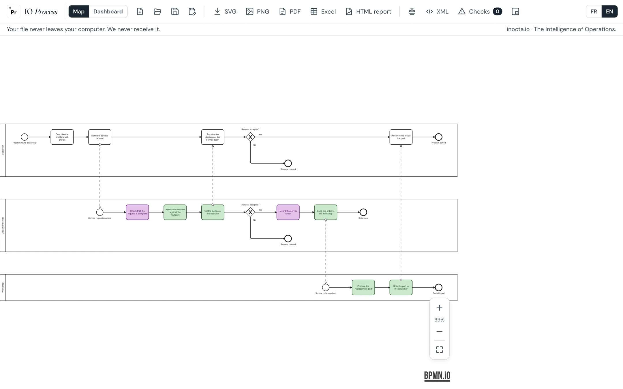Click the 'Part shipped' end event
The image size is (623, 389).
(x=439, y=288)
